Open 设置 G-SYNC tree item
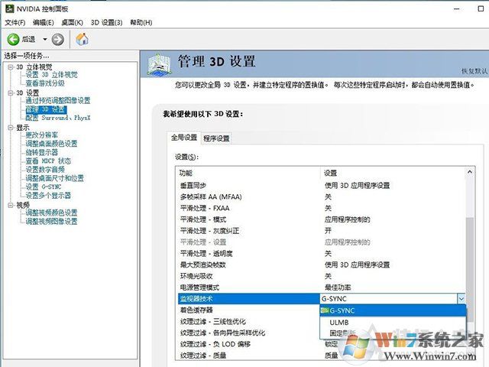This screenshot has width=489, height=367. coord(44,187)
